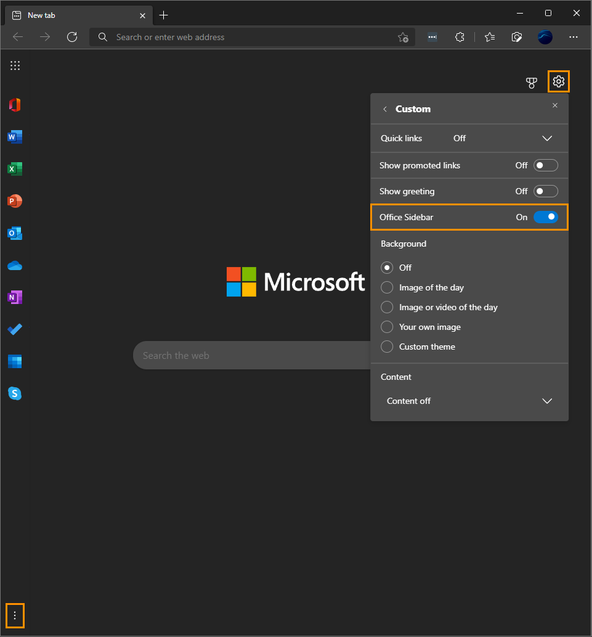592x637 pixels.
Task: Click the user profile avatar
Action: point(545,38)
